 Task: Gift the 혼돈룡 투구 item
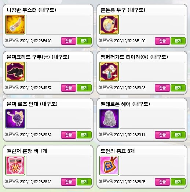162,41
